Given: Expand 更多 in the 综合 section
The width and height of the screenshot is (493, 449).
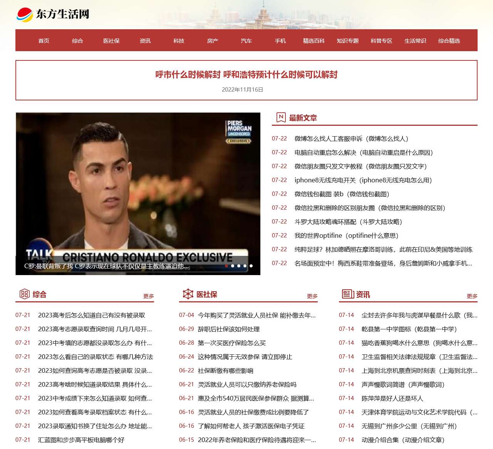Looking at the screenshot, I should (x=148, y=296).
